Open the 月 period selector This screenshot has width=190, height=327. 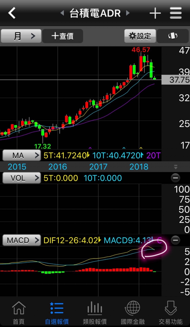tap(21, 36)
